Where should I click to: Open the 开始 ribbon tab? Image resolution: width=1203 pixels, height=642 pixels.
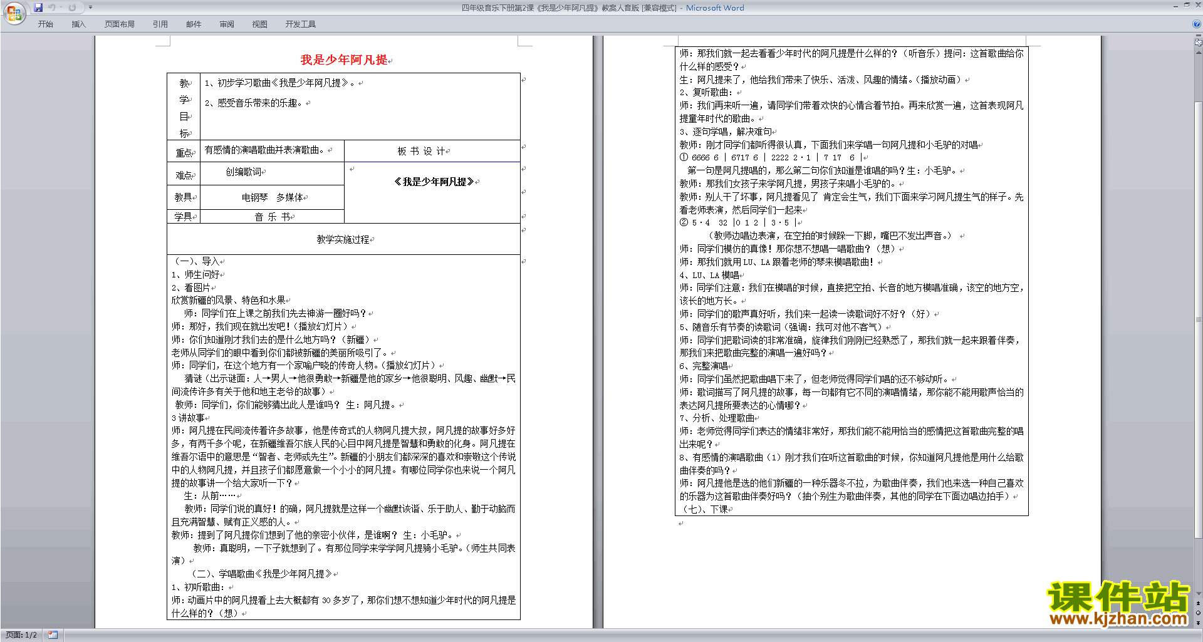(x=45, y=24)
